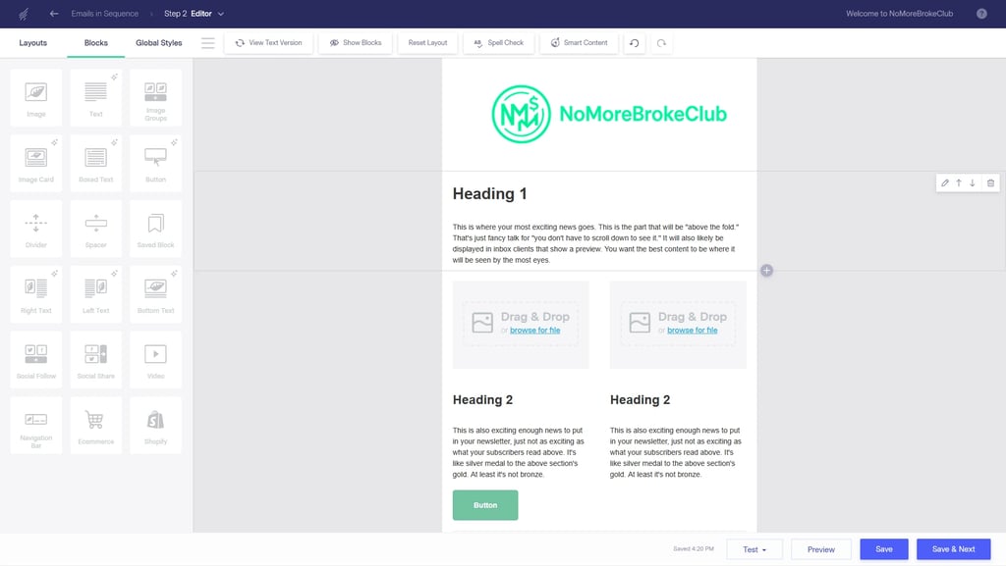Add a Social Follow block
1006x566 pixels.
tap(36, 359)
